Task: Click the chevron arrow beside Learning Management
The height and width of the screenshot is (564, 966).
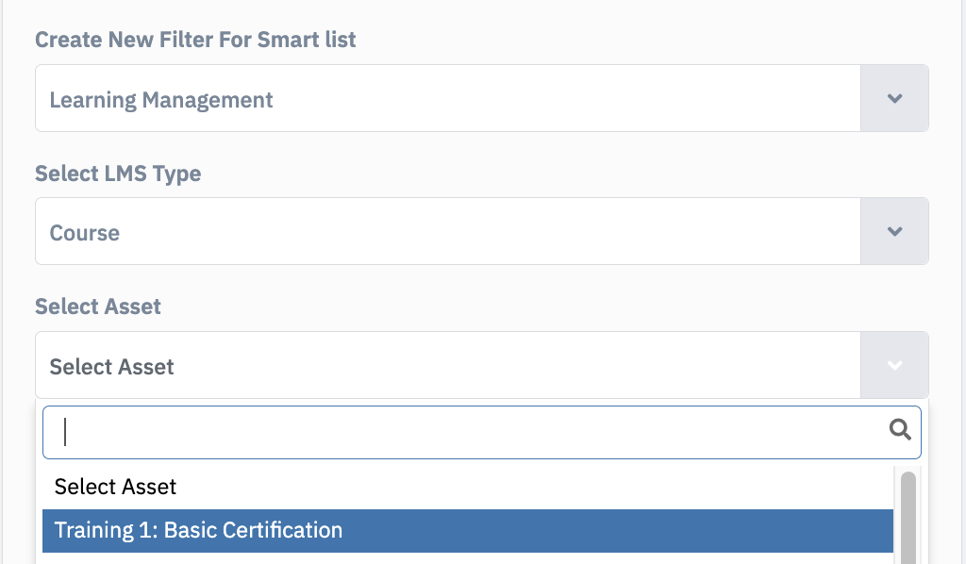Action: (x=894, y=98)
